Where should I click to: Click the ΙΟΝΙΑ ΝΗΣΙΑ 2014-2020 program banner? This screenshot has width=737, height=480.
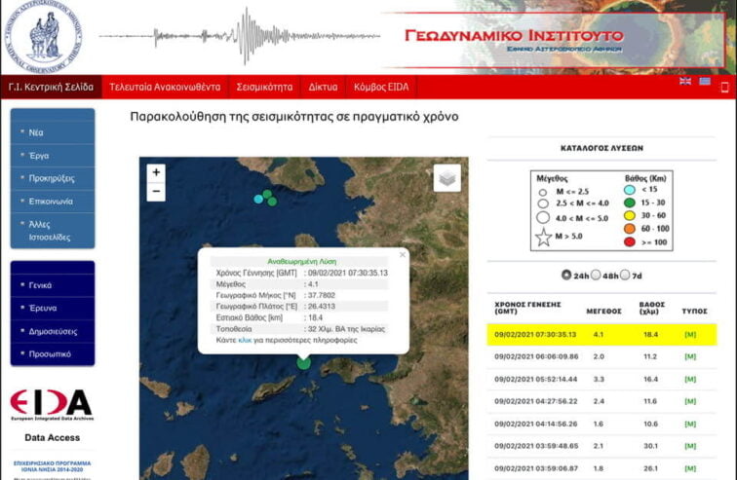[x=53, y=466]
